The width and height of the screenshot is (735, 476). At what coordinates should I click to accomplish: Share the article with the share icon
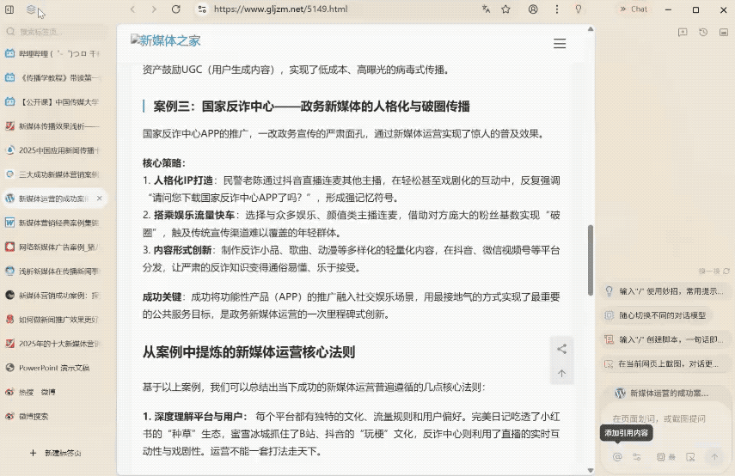561,349
